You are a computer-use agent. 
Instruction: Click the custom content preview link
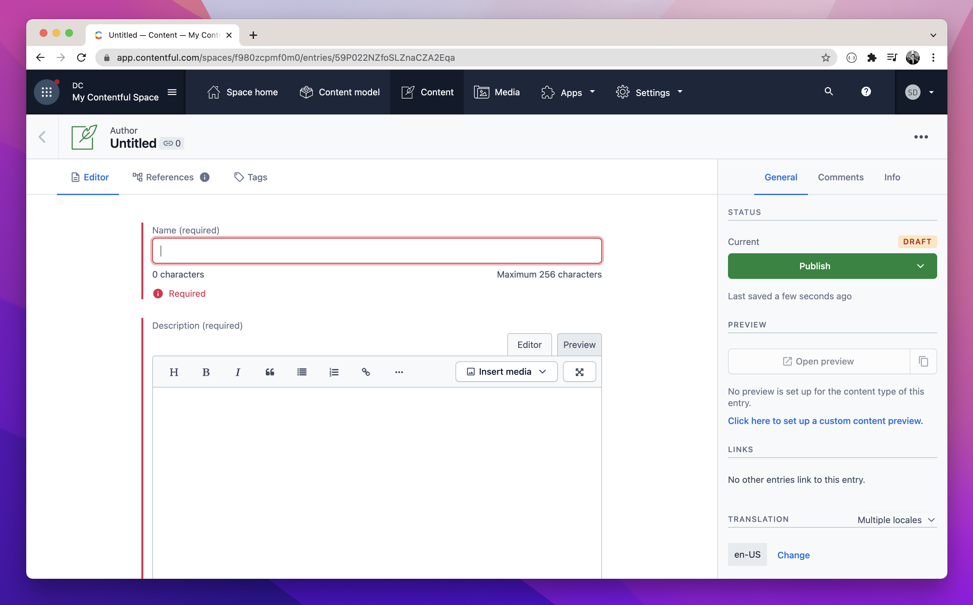[x=825, y=421]
